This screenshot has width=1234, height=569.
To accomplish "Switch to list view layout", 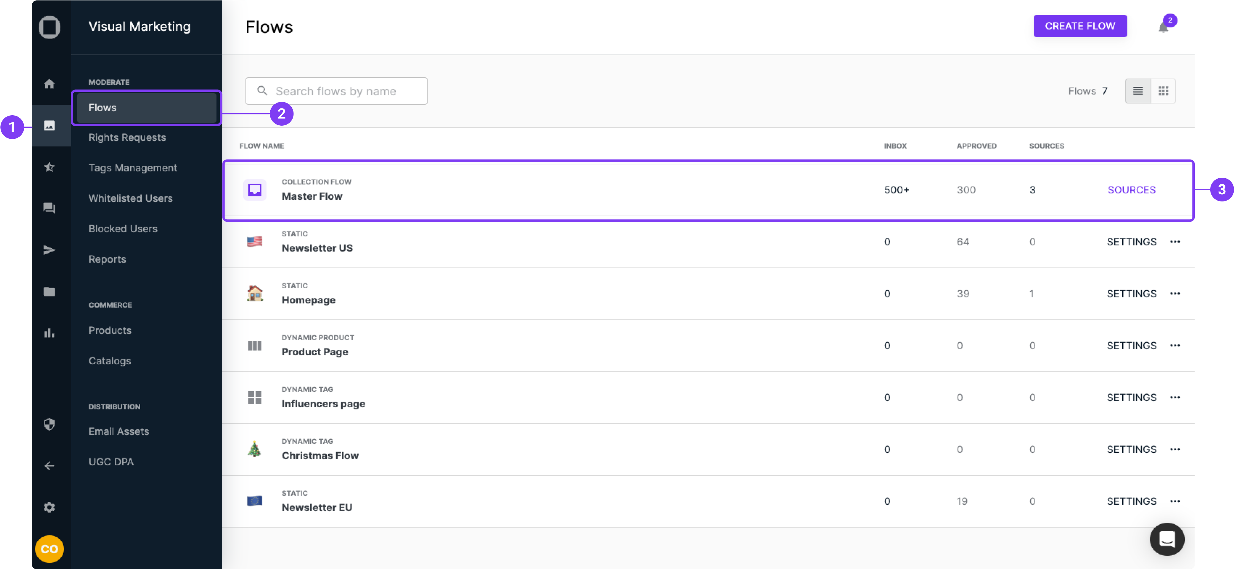I will 1138,91.
